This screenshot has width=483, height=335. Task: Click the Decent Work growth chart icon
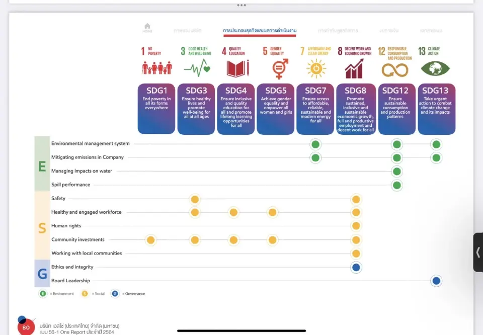tap(354, 69)
